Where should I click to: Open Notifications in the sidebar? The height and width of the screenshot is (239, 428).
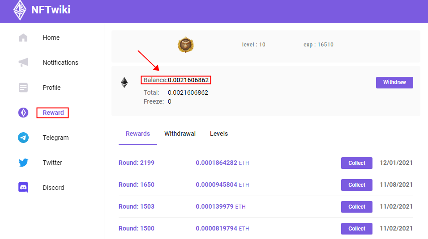pyautogui.click(x=60, y=63)
